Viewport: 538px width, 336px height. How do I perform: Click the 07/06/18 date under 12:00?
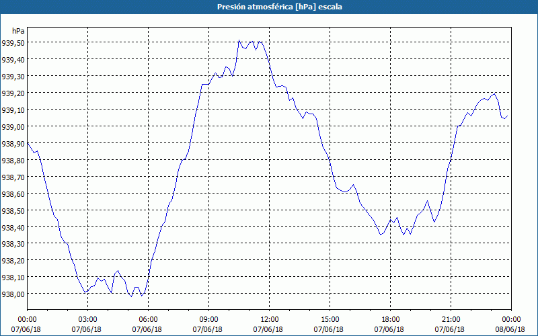click(x=268, y=329)
